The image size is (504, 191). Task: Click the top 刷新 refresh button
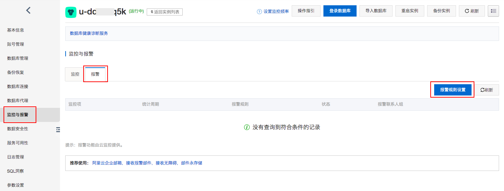[472, 11]
